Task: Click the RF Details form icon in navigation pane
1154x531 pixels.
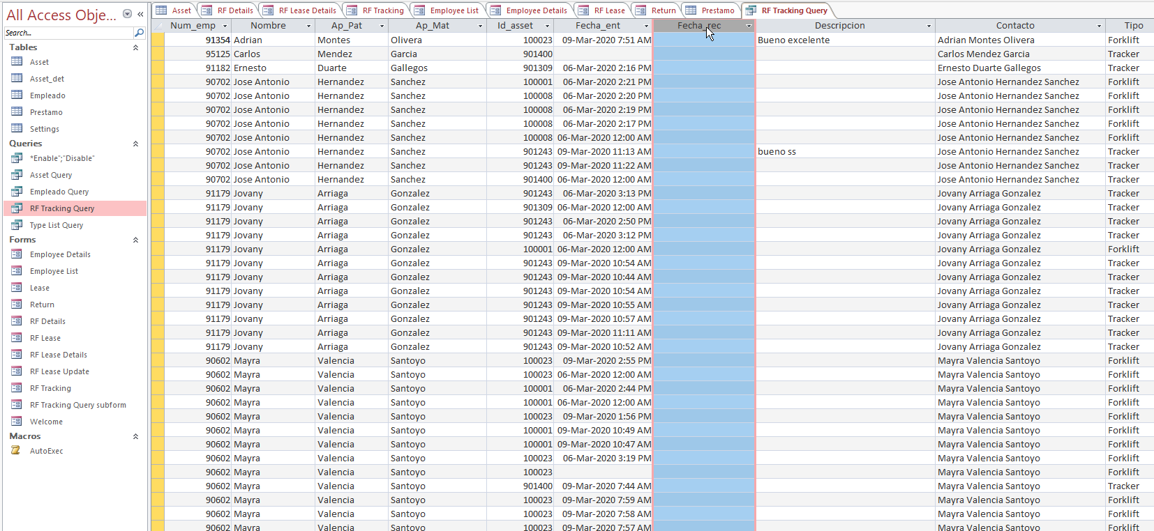Action: 17,321
